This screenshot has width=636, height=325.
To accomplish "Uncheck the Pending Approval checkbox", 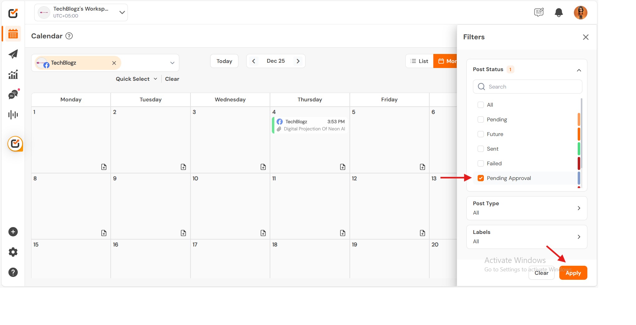I will (x=481, y=178).
